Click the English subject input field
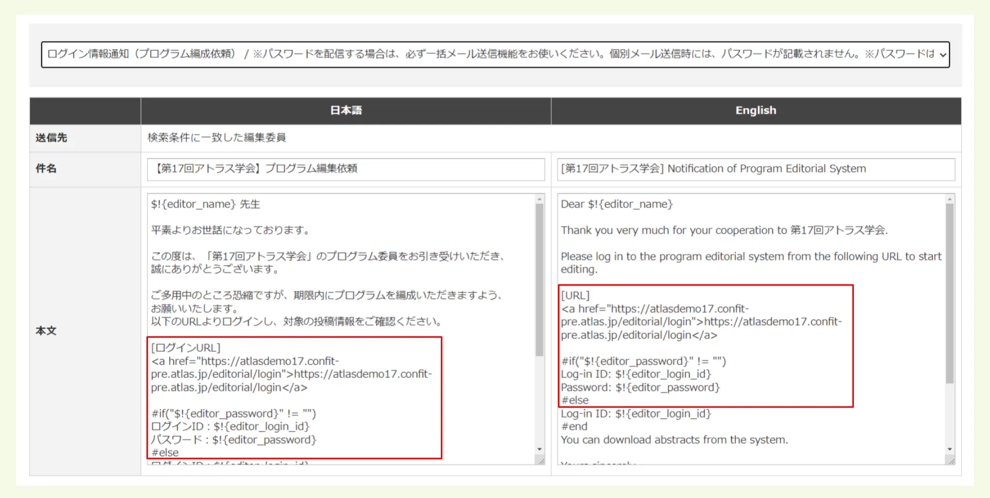990x498 pixels. [754, 169]
